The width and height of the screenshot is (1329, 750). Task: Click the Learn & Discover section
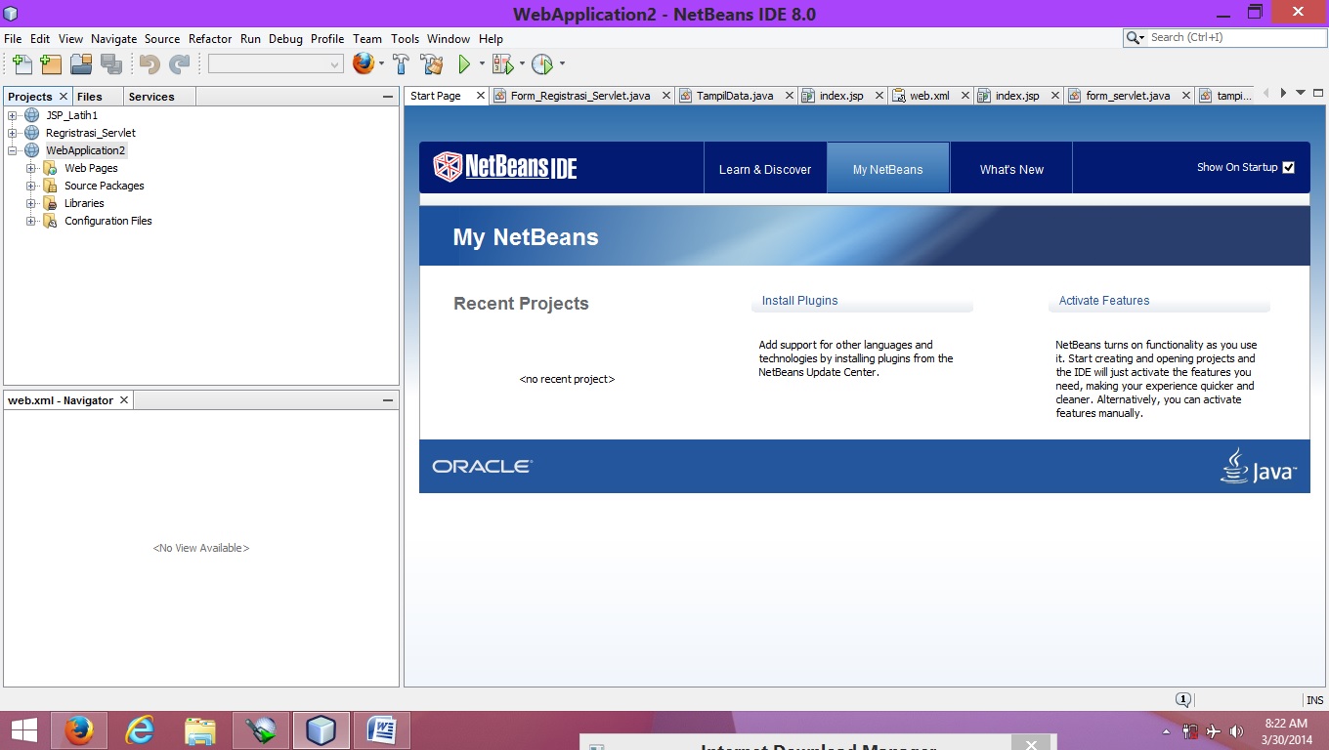click(764, 167)
